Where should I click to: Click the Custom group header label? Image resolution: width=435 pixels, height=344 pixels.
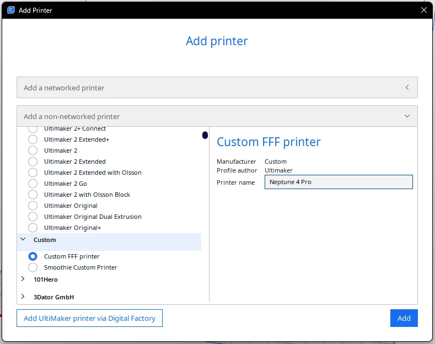tap(45, 240)
